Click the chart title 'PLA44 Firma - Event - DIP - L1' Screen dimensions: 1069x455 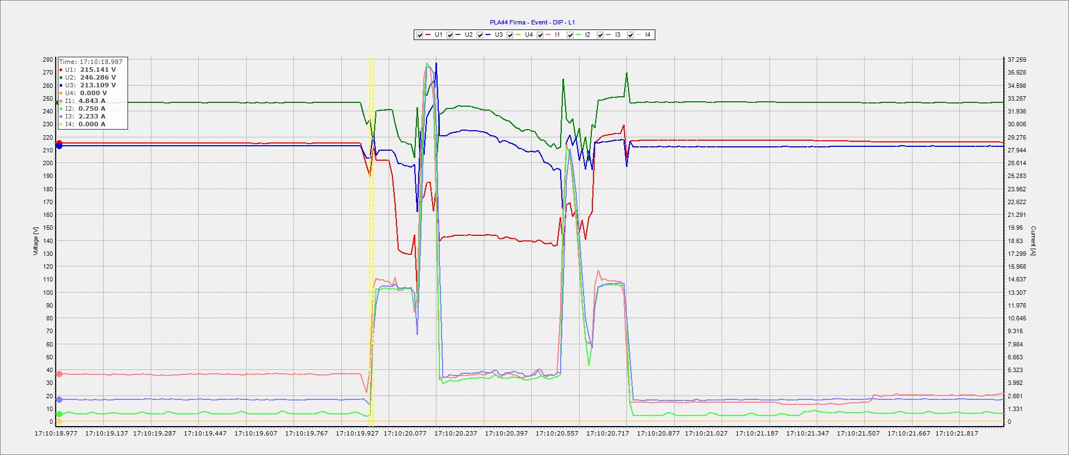coord(532,22)
